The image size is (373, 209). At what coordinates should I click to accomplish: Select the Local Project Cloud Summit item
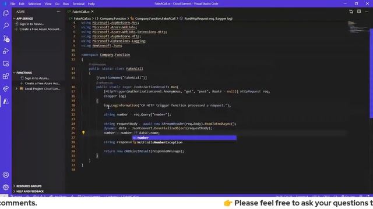pyautogui.click(x=43, y=89)
